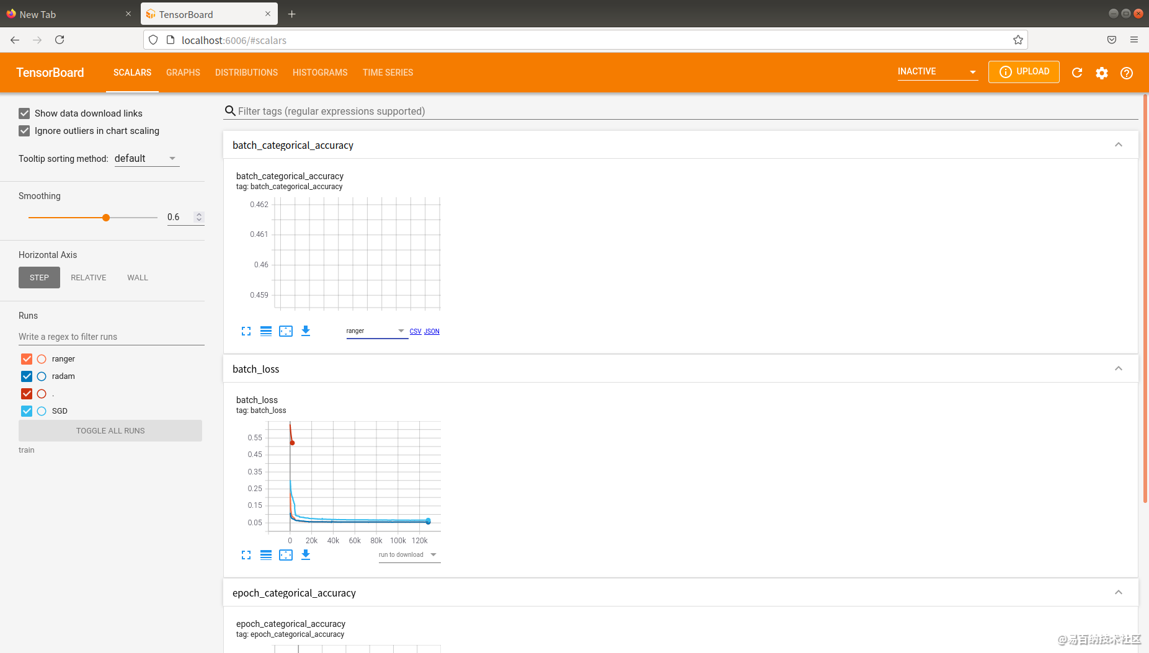Viewport: 1149px width, 653px height.
Task: Uncheck the SGD run checkbox
Action: pyautogui.click(x=27, y=411)
